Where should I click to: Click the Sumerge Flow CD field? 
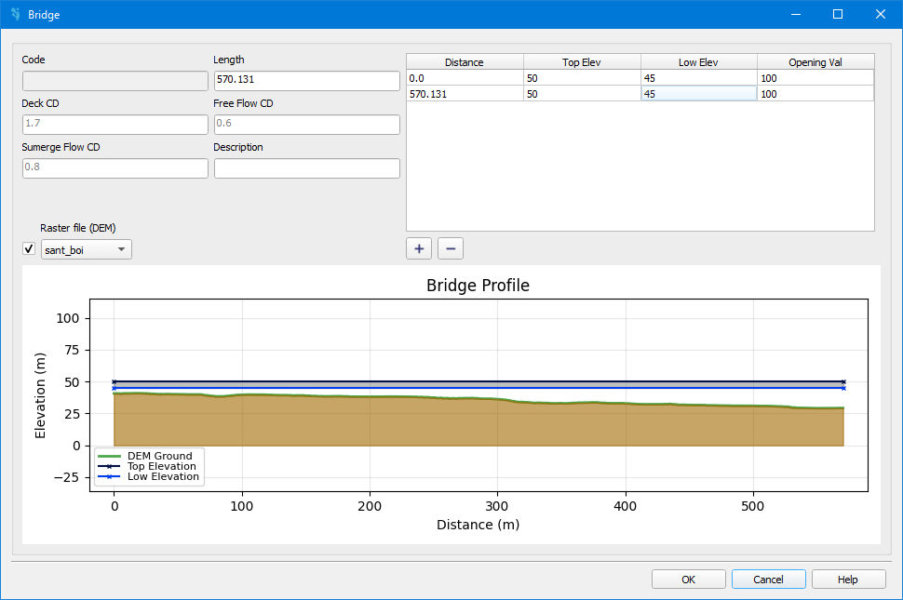click(115, 168)
